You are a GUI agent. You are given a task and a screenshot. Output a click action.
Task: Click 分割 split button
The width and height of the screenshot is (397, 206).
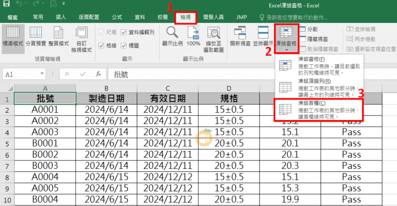309,29
